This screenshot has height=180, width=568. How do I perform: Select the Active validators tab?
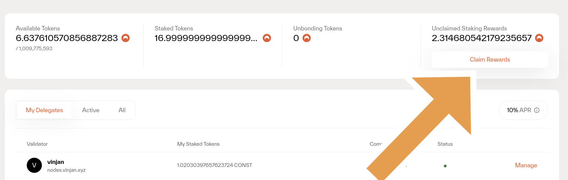[x=91, y=110]
